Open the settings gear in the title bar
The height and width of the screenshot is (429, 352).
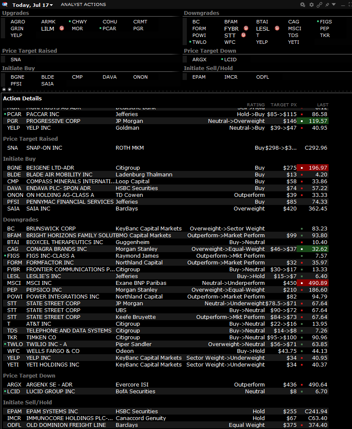tap(311, 5)
